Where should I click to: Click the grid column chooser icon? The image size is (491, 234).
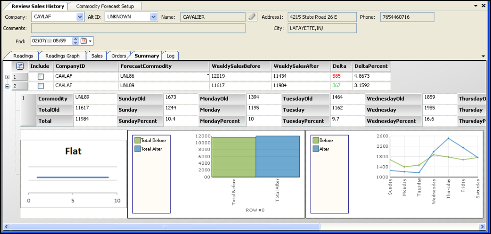point(20,66)
